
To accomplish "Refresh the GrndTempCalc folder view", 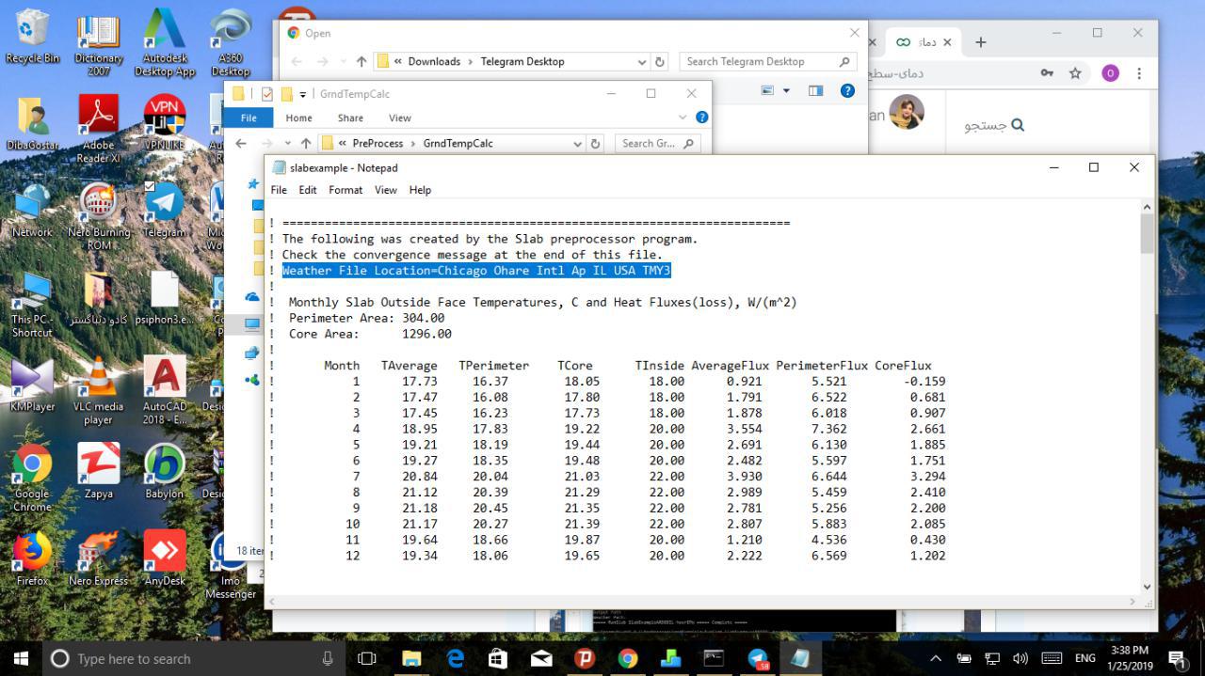I will [x=595, y=144].
